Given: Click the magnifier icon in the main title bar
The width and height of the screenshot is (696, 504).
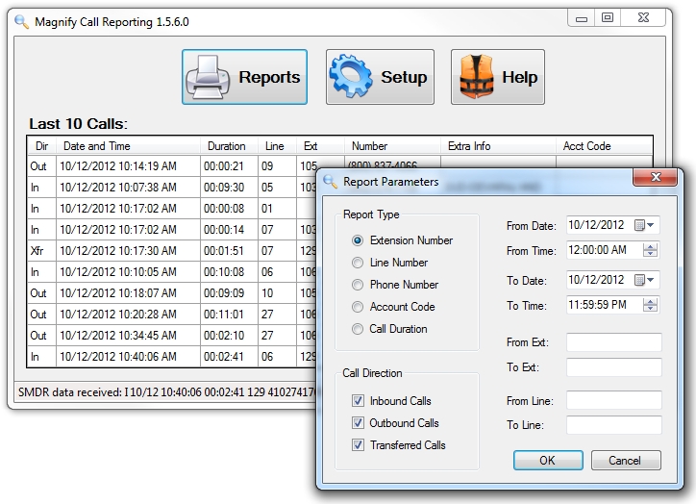Looking at the screenshot, I should click(21, 21).
